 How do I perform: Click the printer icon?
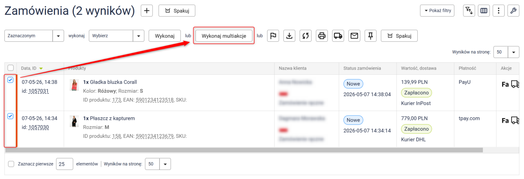[322, 36]
